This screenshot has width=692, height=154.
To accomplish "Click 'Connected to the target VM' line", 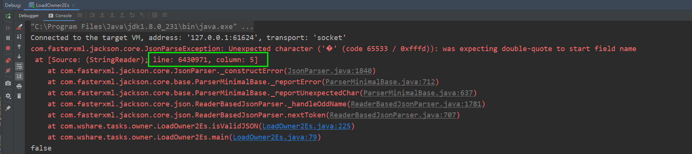I will (x=188, y=38).
